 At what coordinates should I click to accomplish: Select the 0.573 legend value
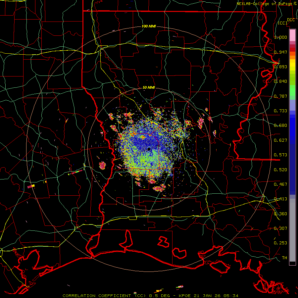click(x=280, y=155)
